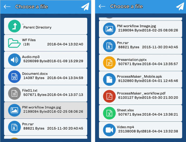Tap the paper plane send icon, right screen

pos(180,7)
